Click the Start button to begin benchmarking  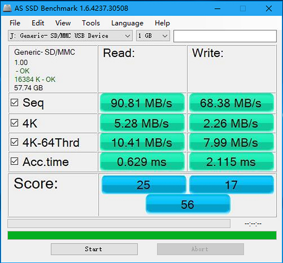coord(94,249)
